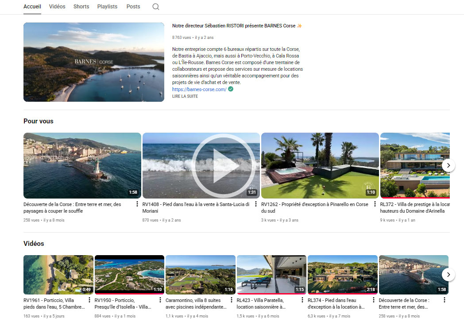
Task: Open more actions for Caramontino villa video
Action: pyautogui.click(x=232, y=300)
